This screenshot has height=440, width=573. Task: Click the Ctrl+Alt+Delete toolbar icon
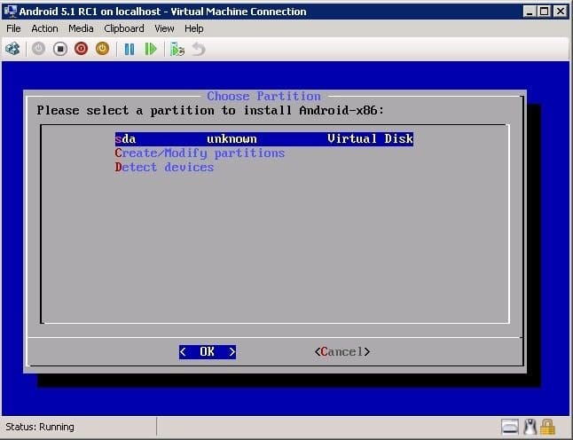(12, 49)
